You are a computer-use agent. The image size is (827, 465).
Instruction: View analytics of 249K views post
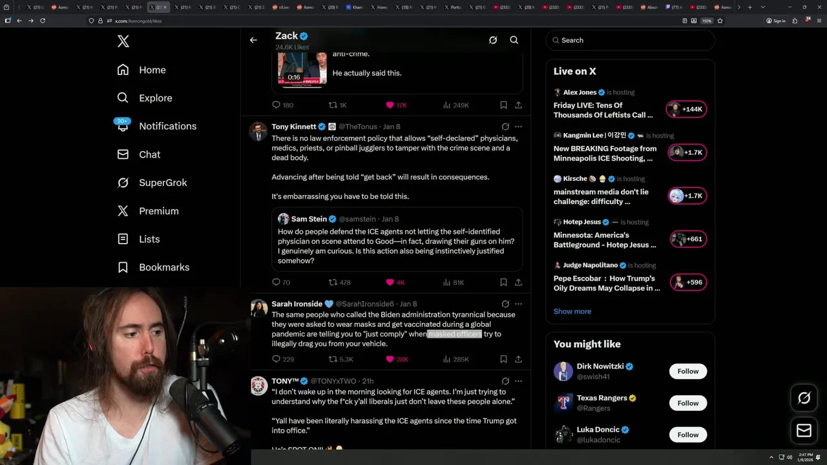coord(456,105)
